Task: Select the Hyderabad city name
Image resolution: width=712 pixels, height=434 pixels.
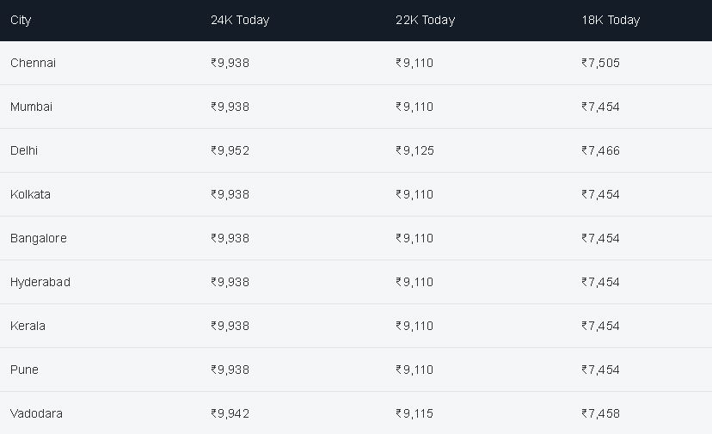Action: tap(40, 283)
